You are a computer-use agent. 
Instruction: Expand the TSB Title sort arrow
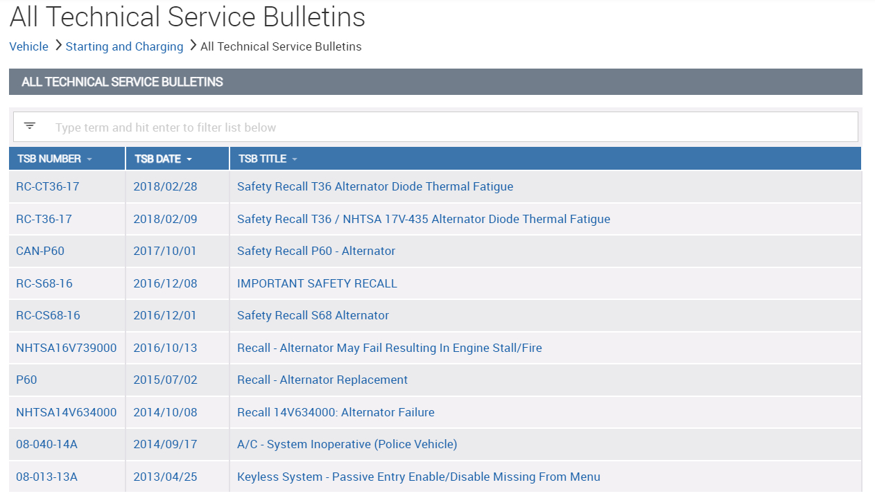(x=295, y=159)
